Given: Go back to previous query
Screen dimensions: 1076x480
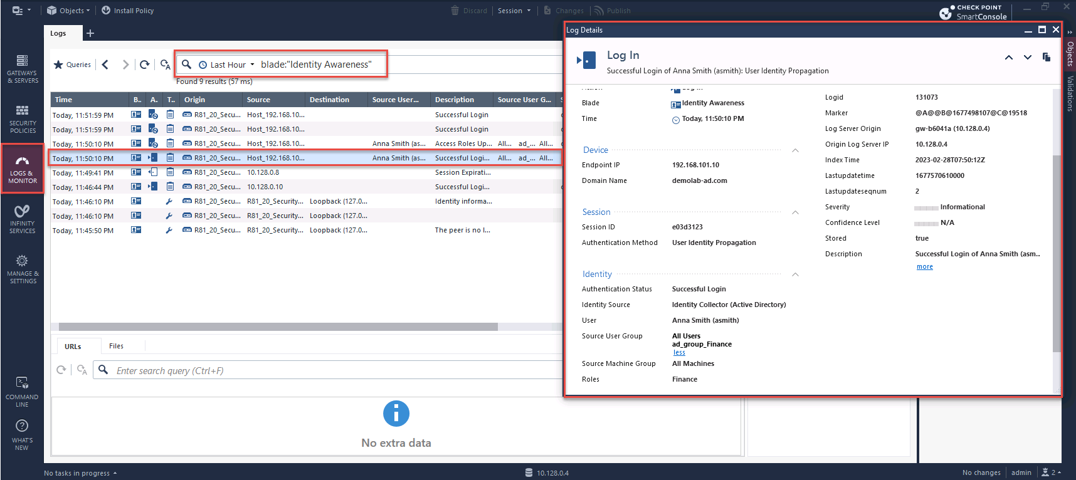Looking at the screenshot, I should click(x=105, y=65).
